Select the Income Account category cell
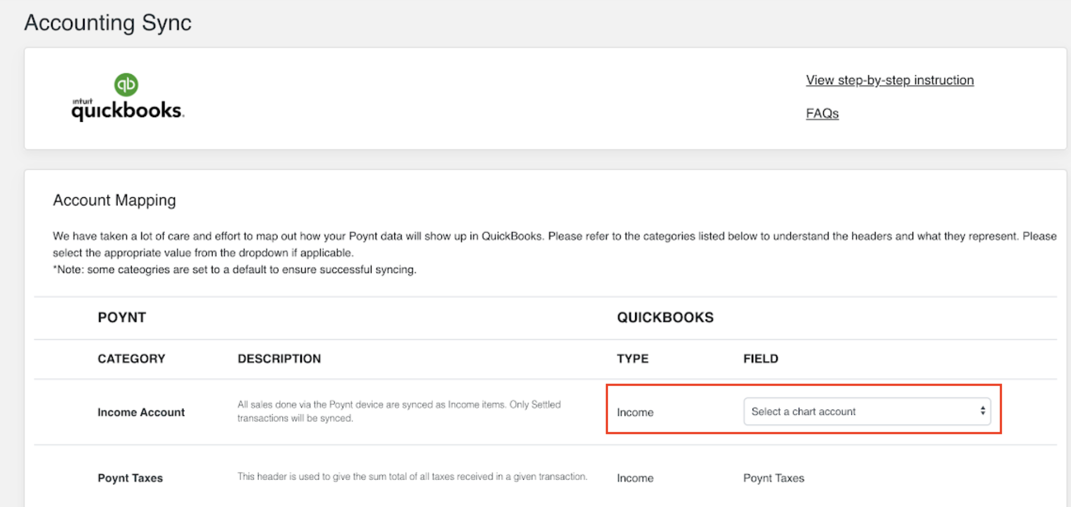The image size is (1071, 507). tap(141, 412)
